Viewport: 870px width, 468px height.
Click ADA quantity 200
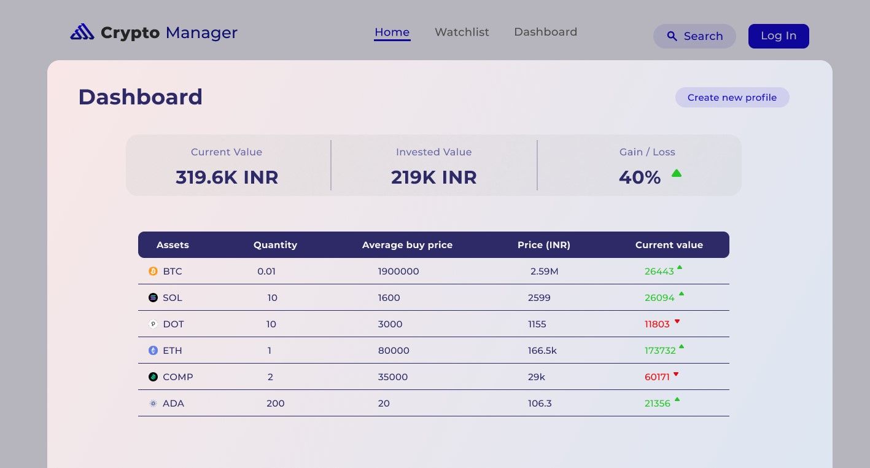click(276, 404)
